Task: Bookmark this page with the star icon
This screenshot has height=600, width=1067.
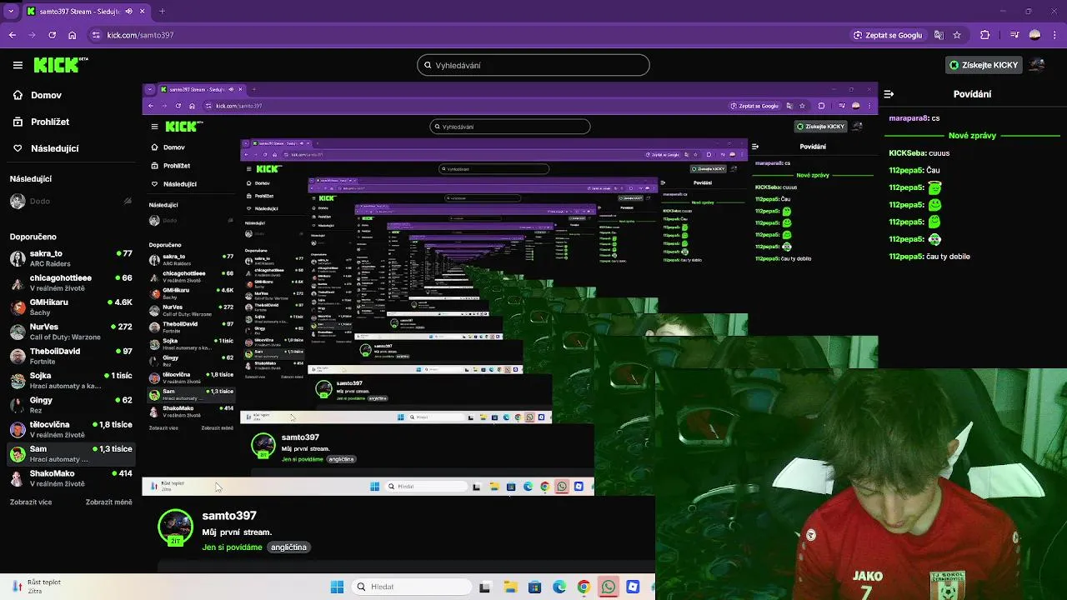Action: tap(957, 35)
